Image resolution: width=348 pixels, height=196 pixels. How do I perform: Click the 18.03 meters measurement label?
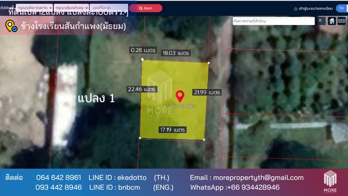176,53
